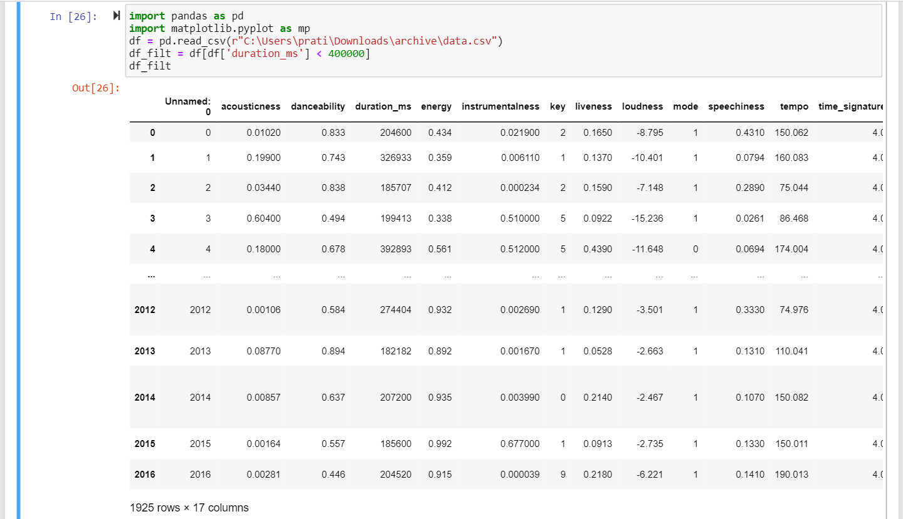Select row index 4 label
The height and width of the screenshot is (519, 903).
click(x=152, y=249)
